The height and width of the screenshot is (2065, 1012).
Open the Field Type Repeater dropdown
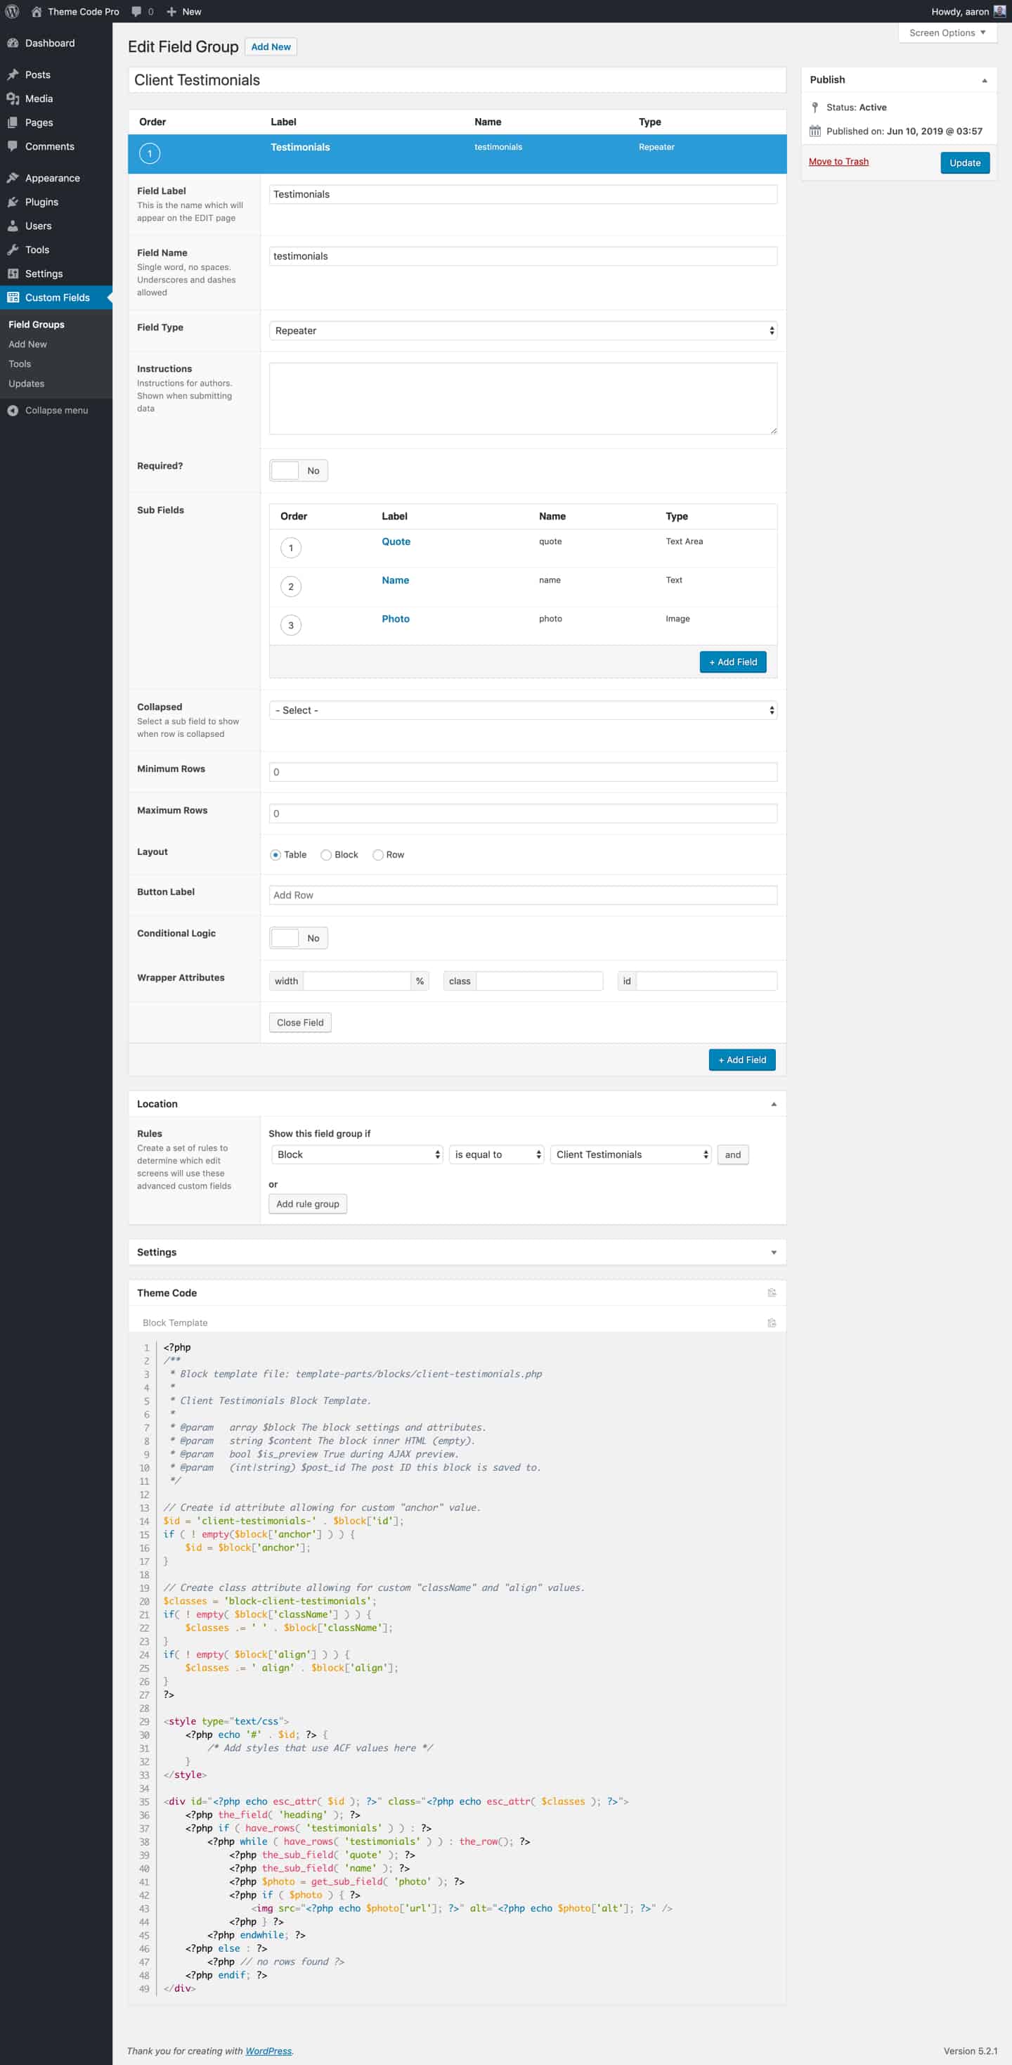tap(522, 330)
